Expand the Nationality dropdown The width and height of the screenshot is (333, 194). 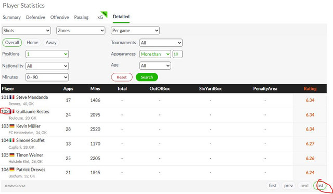(47, 66)
